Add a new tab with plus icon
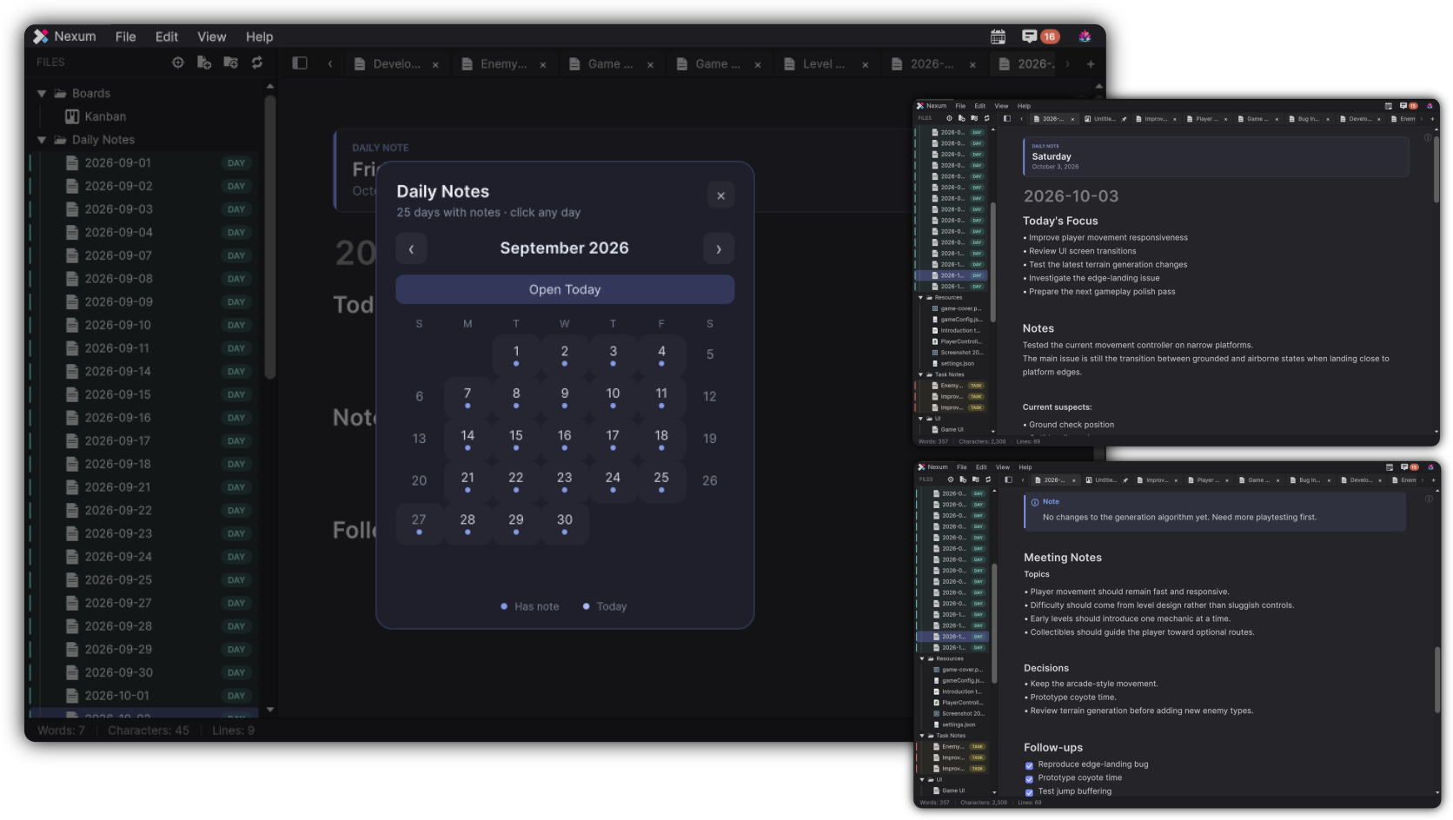 pos(1091,63)
